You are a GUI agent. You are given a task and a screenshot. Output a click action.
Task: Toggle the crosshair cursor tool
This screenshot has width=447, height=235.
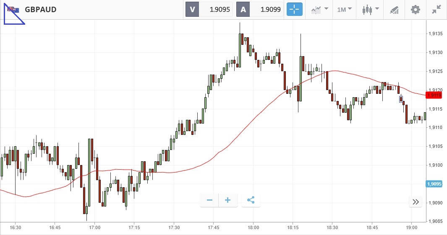click(x=295, y=9)
